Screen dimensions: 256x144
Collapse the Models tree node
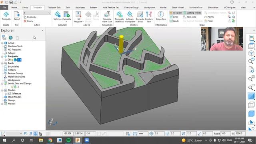point(2,90)
